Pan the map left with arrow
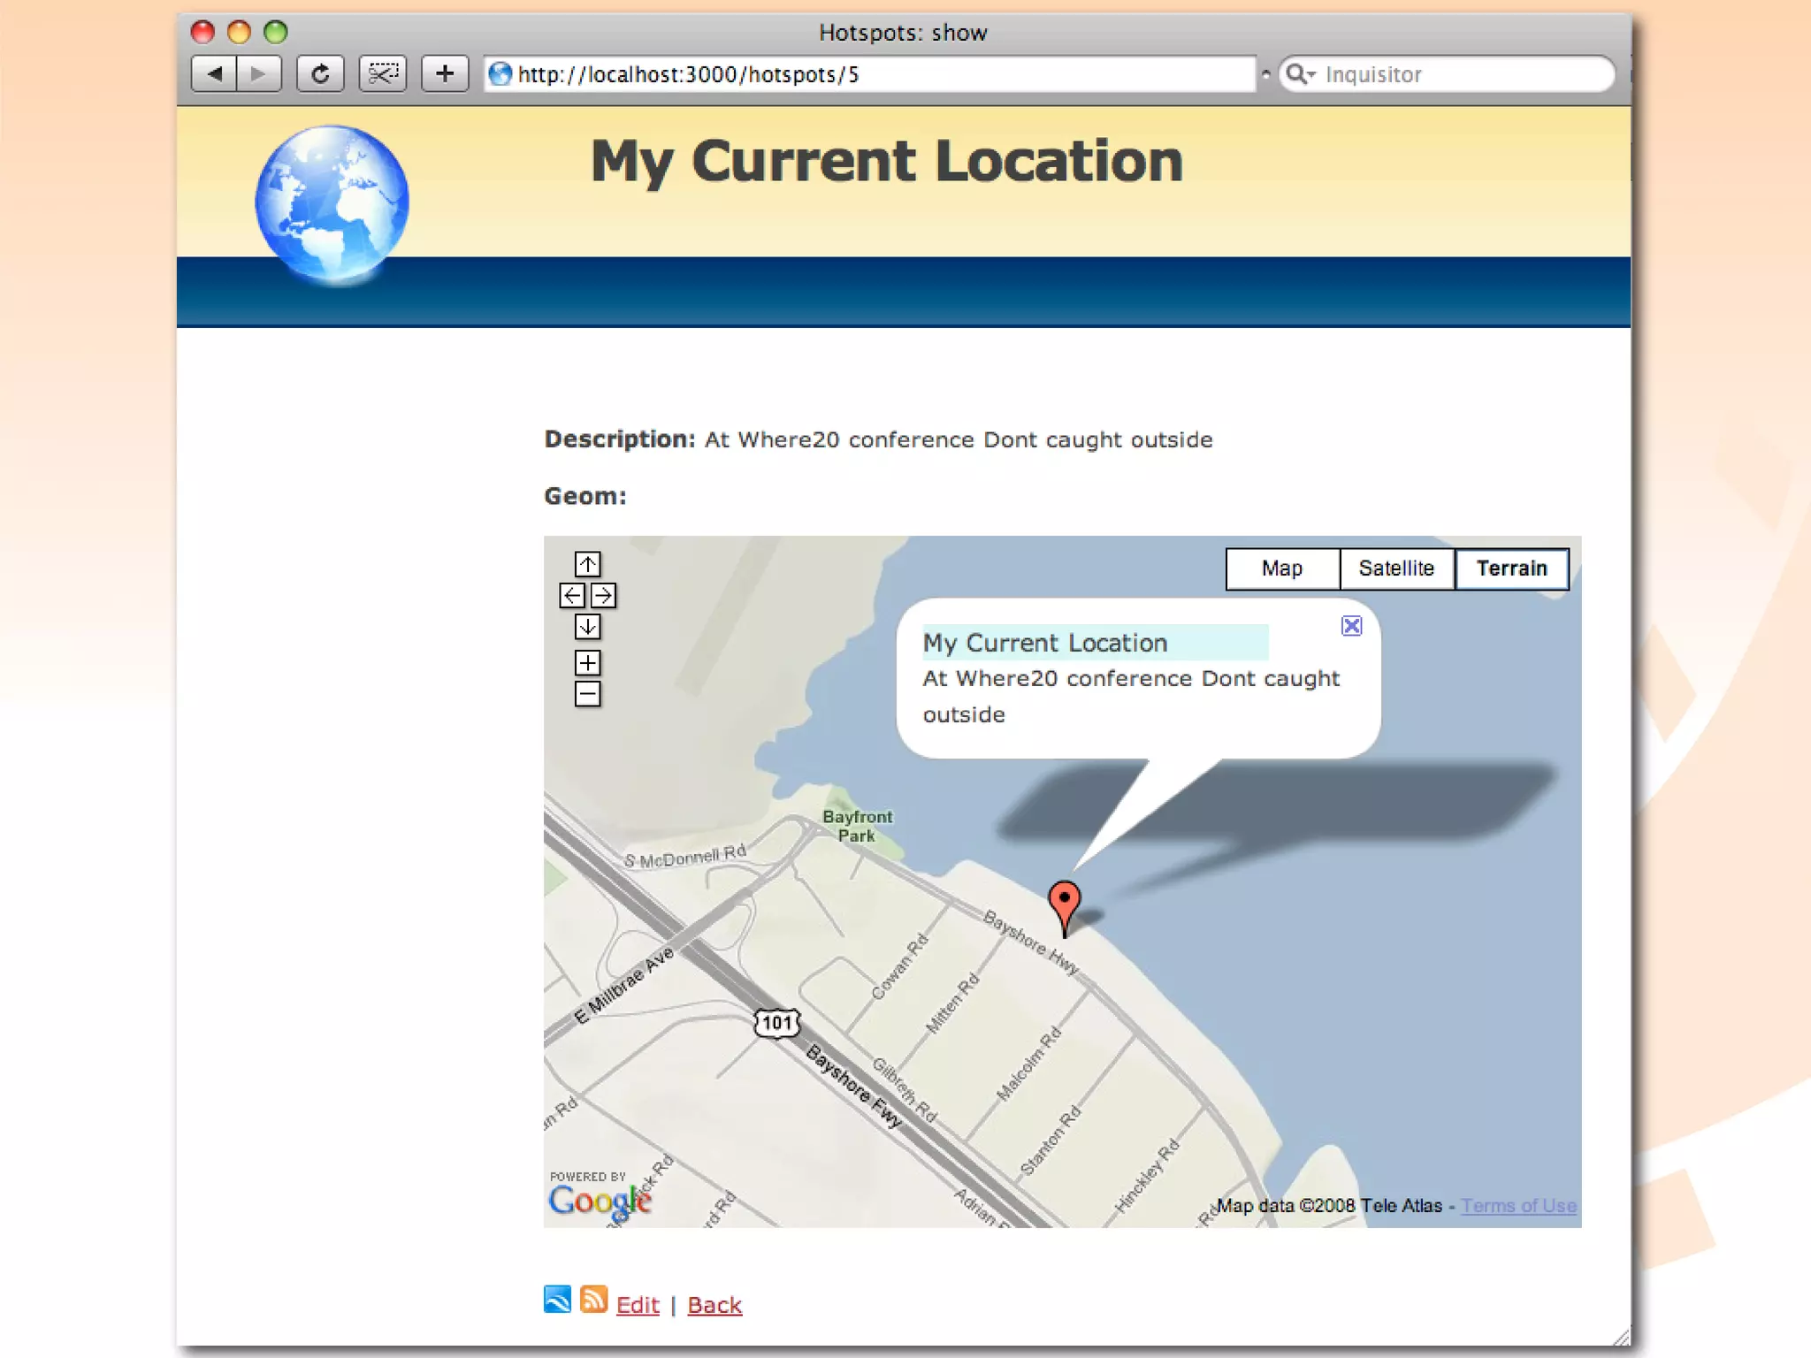1811x1358 pixels. click(x=571, y=596)
